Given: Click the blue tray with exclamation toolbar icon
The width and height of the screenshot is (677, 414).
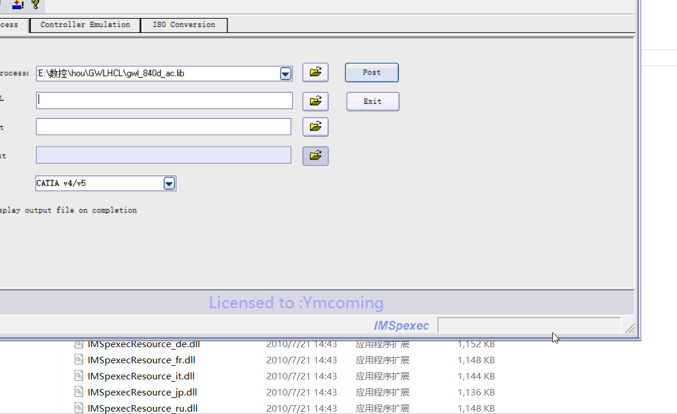Looking at the screenshot, I should [18, 5].
